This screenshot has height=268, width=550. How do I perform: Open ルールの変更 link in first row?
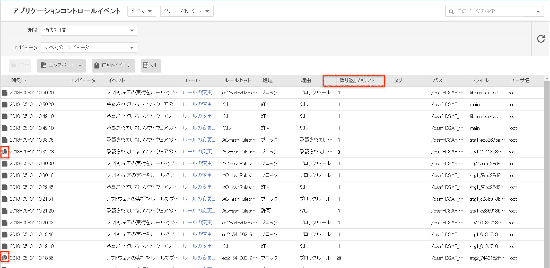pyautogui.click(x=198, y=93)
